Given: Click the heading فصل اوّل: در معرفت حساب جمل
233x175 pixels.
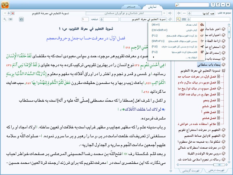Looking at the screenshot, I should point(86,38).
